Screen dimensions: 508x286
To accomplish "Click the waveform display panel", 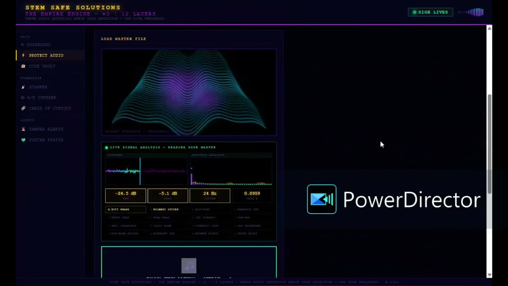I will pyautogui.click(x=146, y=171).
